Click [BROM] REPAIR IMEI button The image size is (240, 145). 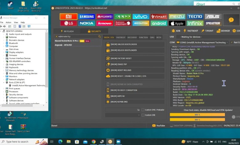[x=135, y=102]
